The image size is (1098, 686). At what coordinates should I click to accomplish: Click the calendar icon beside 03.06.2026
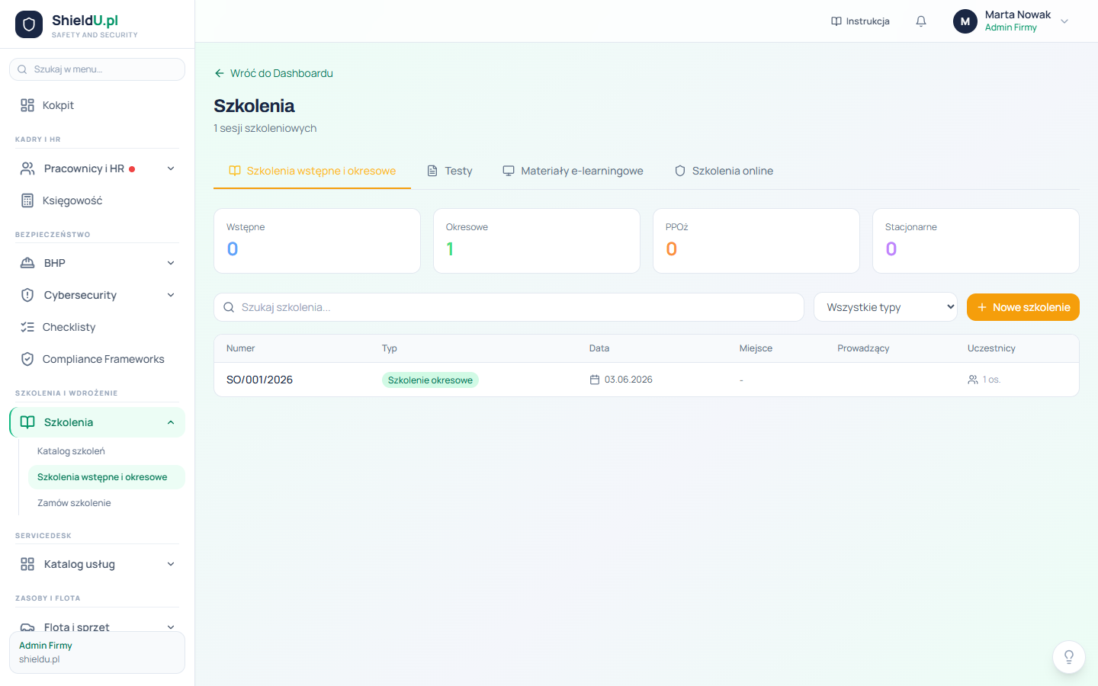(595, 380)
